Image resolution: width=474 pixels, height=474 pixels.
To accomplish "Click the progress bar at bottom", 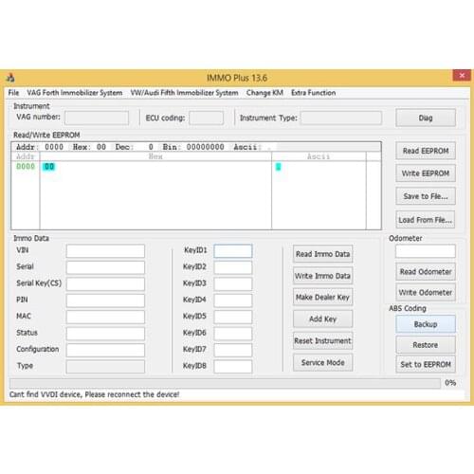I will point(225,383).
